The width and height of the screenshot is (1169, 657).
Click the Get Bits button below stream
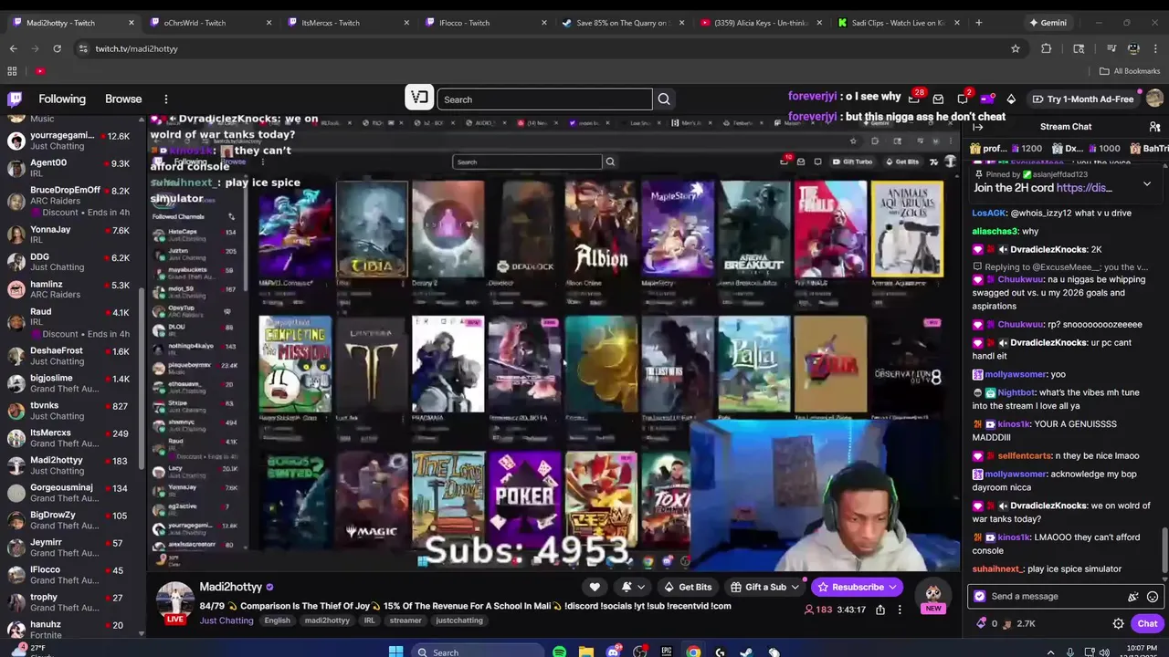(688, 587)
